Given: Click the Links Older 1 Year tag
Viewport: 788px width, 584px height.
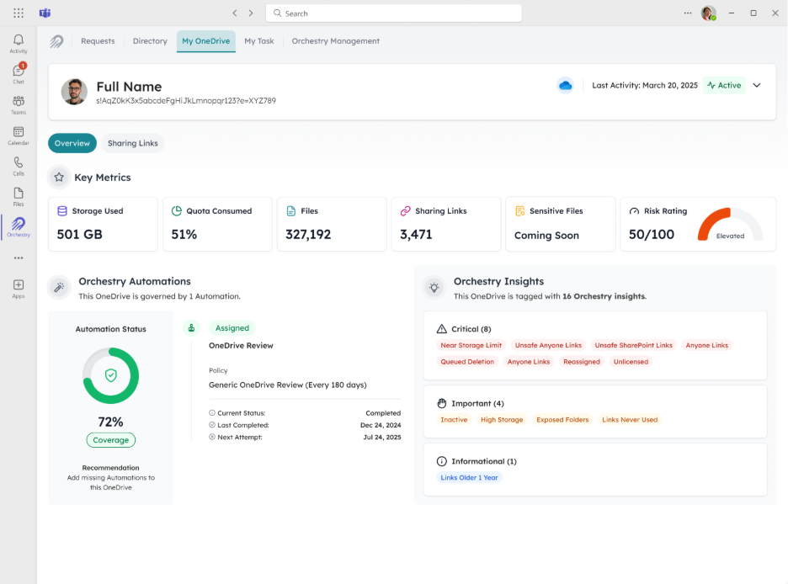Looking at the screenshot, I should 470,477.
